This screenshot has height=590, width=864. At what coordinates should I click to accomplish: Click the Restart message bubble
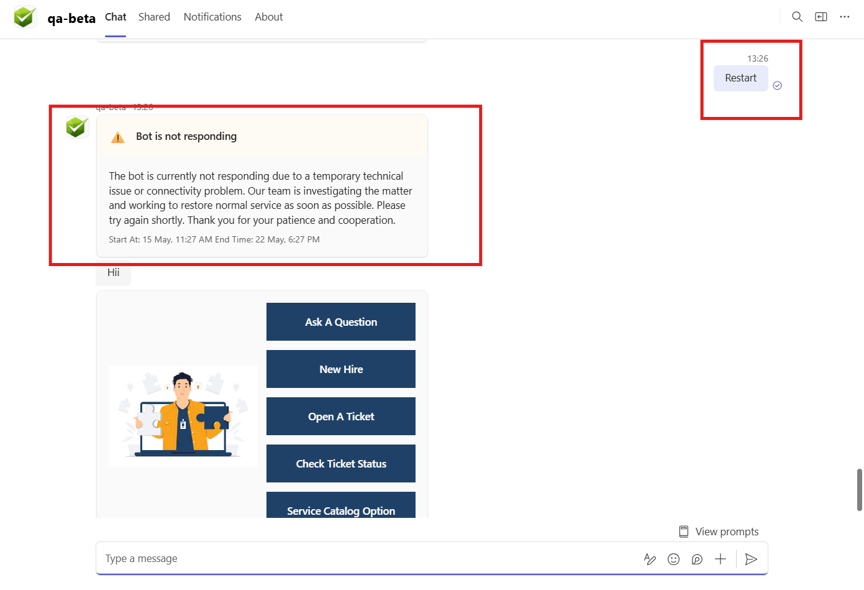(741, 78)
